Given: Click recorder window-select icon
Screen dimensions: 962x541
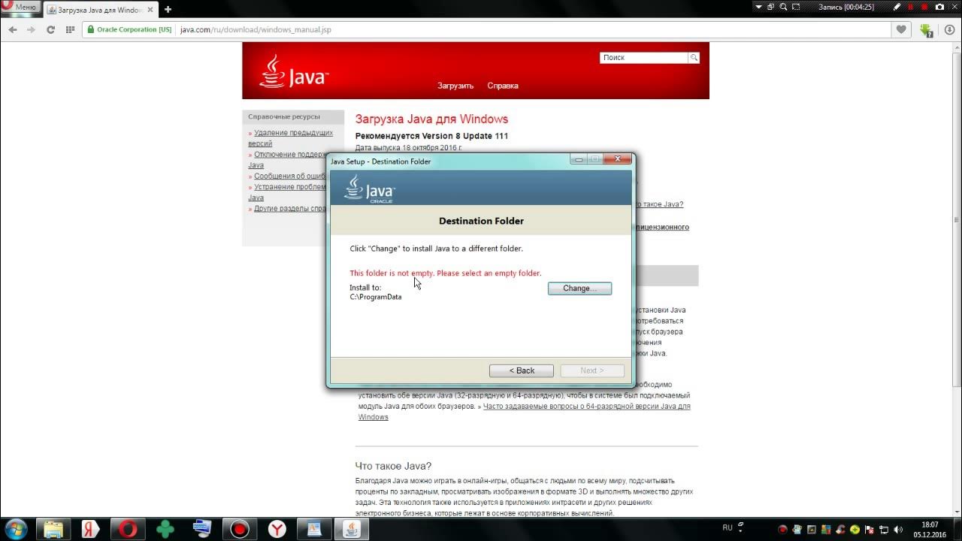Looking at the screenshot, I should pyautogui.click(x=770, y=7).
